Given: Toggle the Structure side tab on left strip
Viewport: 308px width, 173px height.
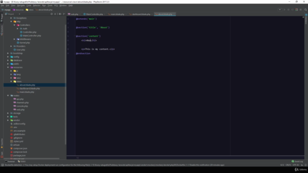Looking at the screenshot, I should (x=2, y=30).
